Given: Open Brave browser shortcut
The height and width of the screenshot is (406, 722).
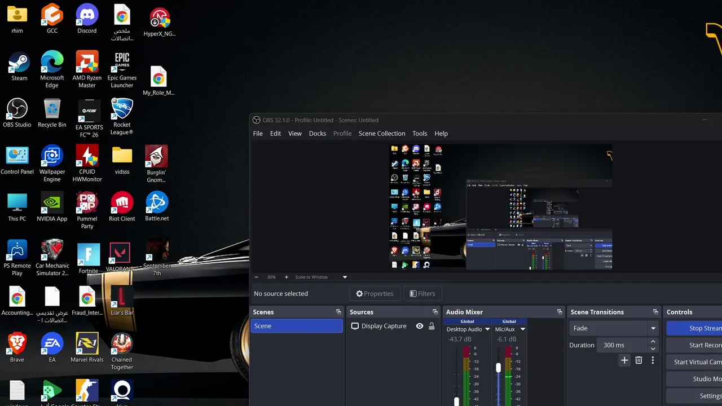Looking at the screenshot, I should pos(17,348).
